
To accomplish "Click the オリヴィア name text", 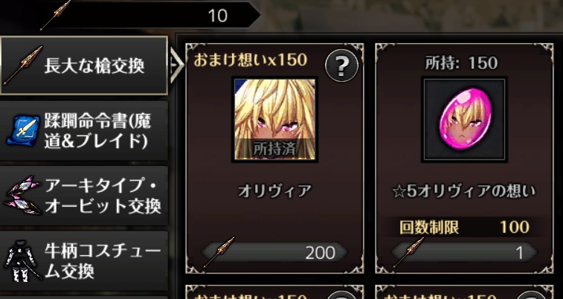I will click(x=274, y=191).
